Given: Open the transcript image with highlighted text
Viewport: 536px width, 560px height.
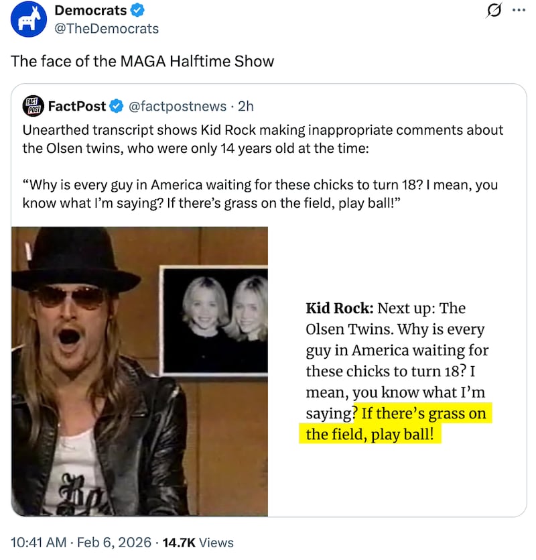Looking at the screenshot, I should pyautogui.click(x=397, y=371).
